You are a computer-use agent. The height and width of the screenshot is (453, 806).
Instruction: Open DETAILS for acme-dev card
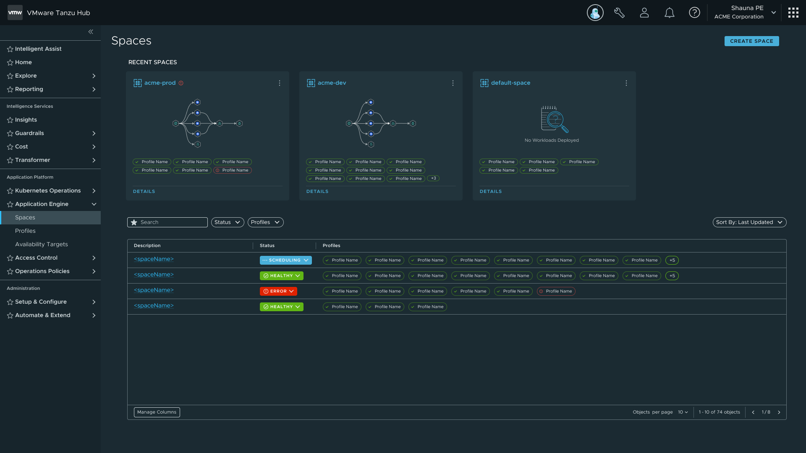click(x=317, y=192)
